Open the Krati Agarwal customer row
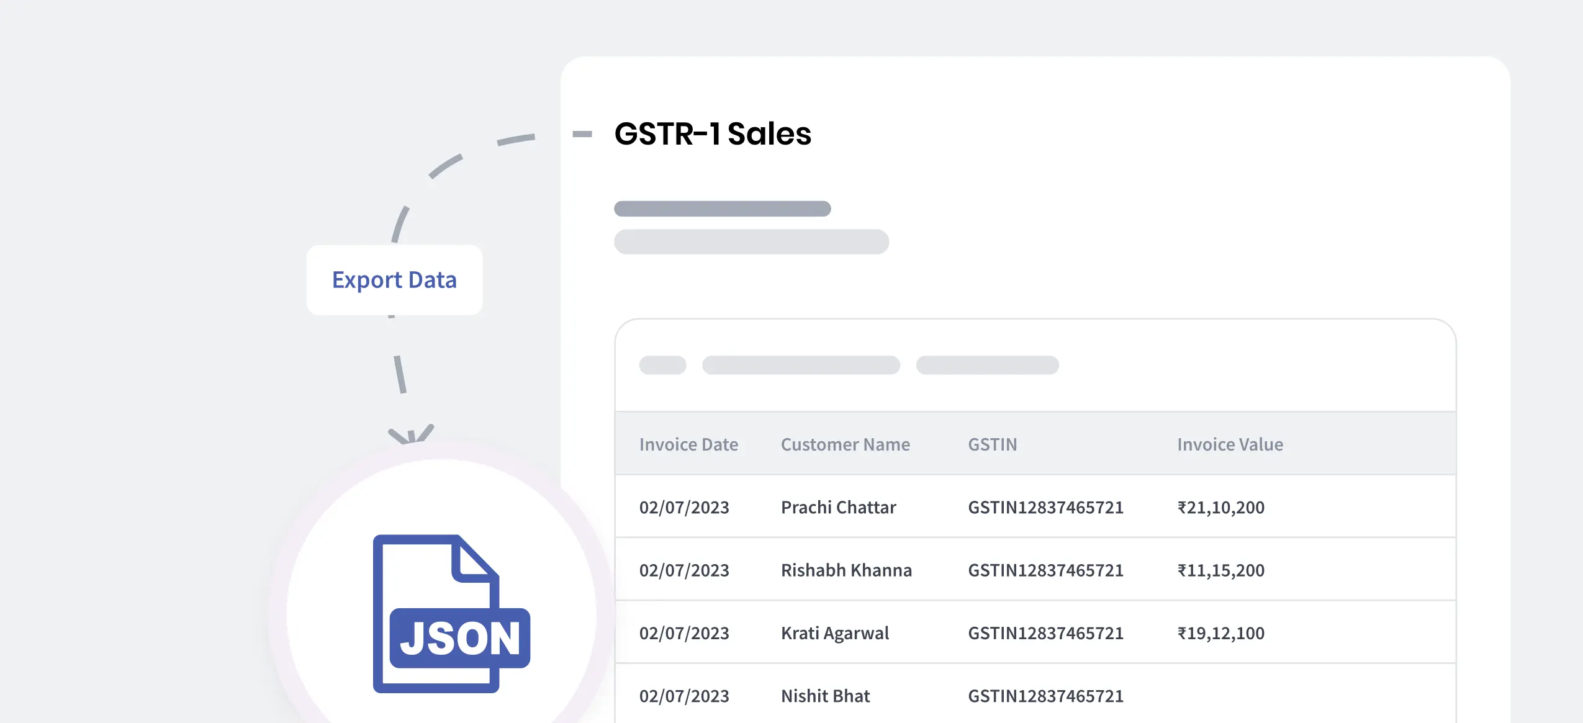1583x723 pixels. pyautogui.click(x=834, y=633)
